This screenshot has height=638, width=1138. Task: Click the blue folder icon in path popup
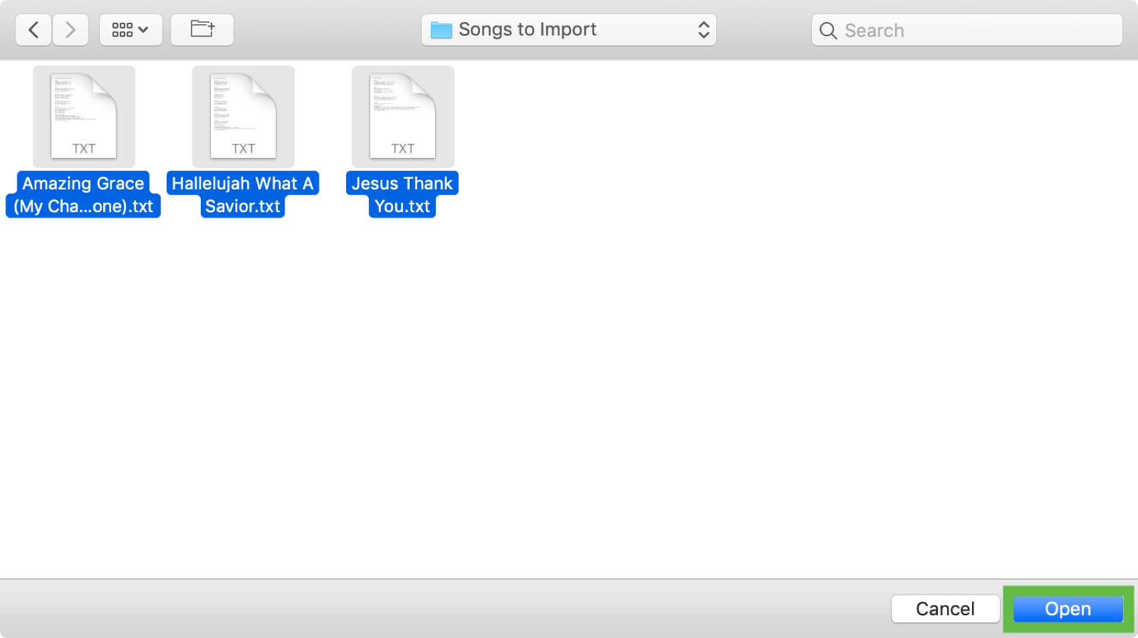(441, 30)
